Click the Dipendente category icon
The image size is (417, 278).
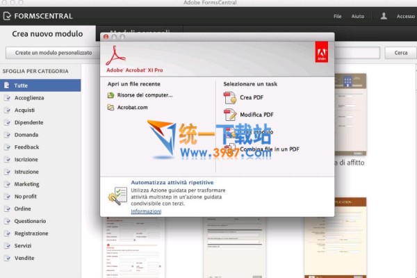[7, 122]
